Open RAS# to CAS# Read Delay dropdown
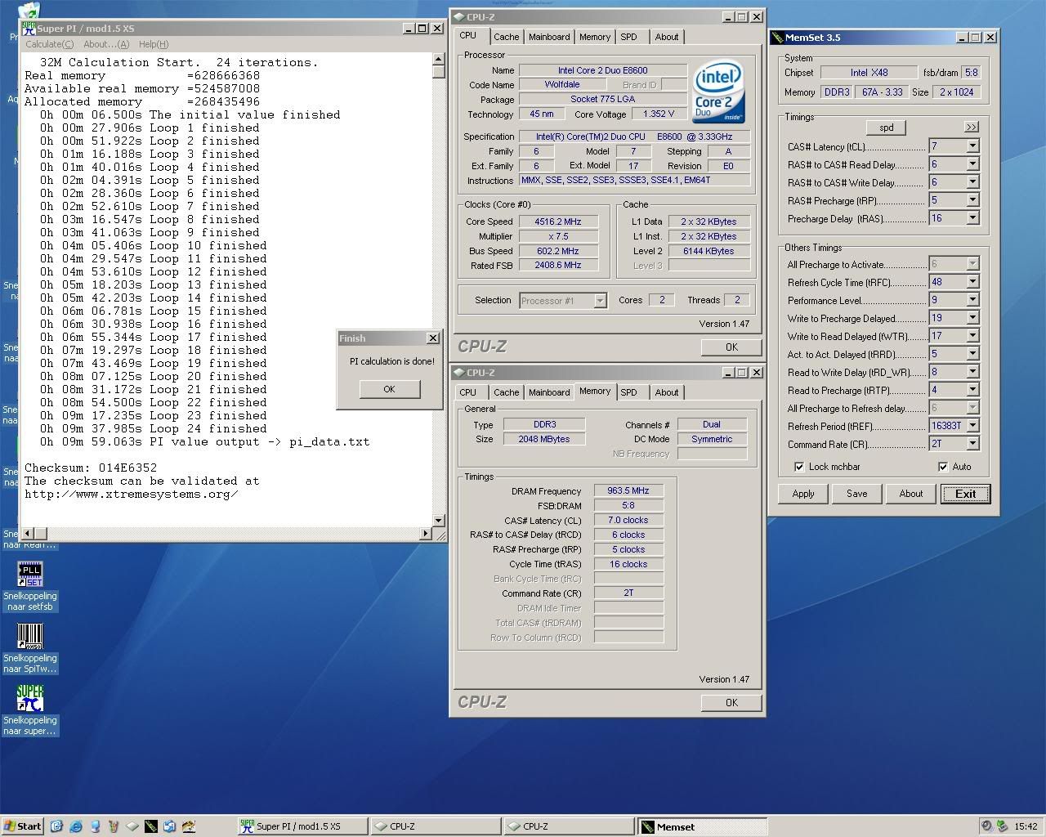The image size is (1046, 837). click(x=972, y=164)
